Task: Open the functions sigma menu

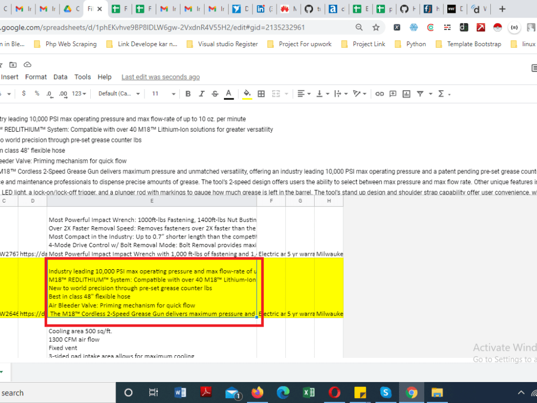Action: [x=444, y=93]
